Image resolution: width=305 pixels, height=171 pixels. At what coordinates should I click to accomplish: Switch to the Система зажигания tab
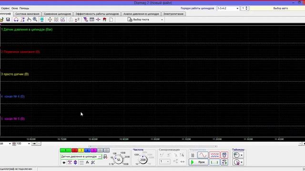pos(27,14)
